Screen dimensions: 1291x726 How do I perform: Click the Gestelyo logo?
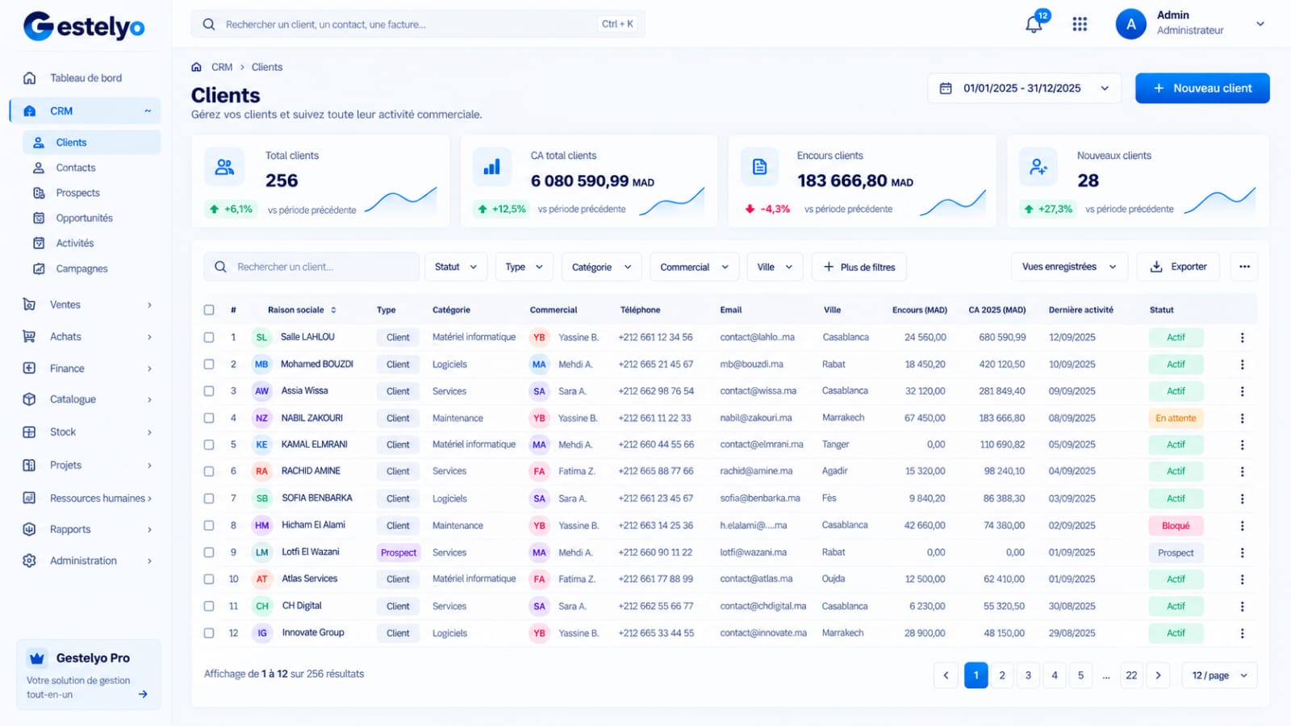pos(84,26)
